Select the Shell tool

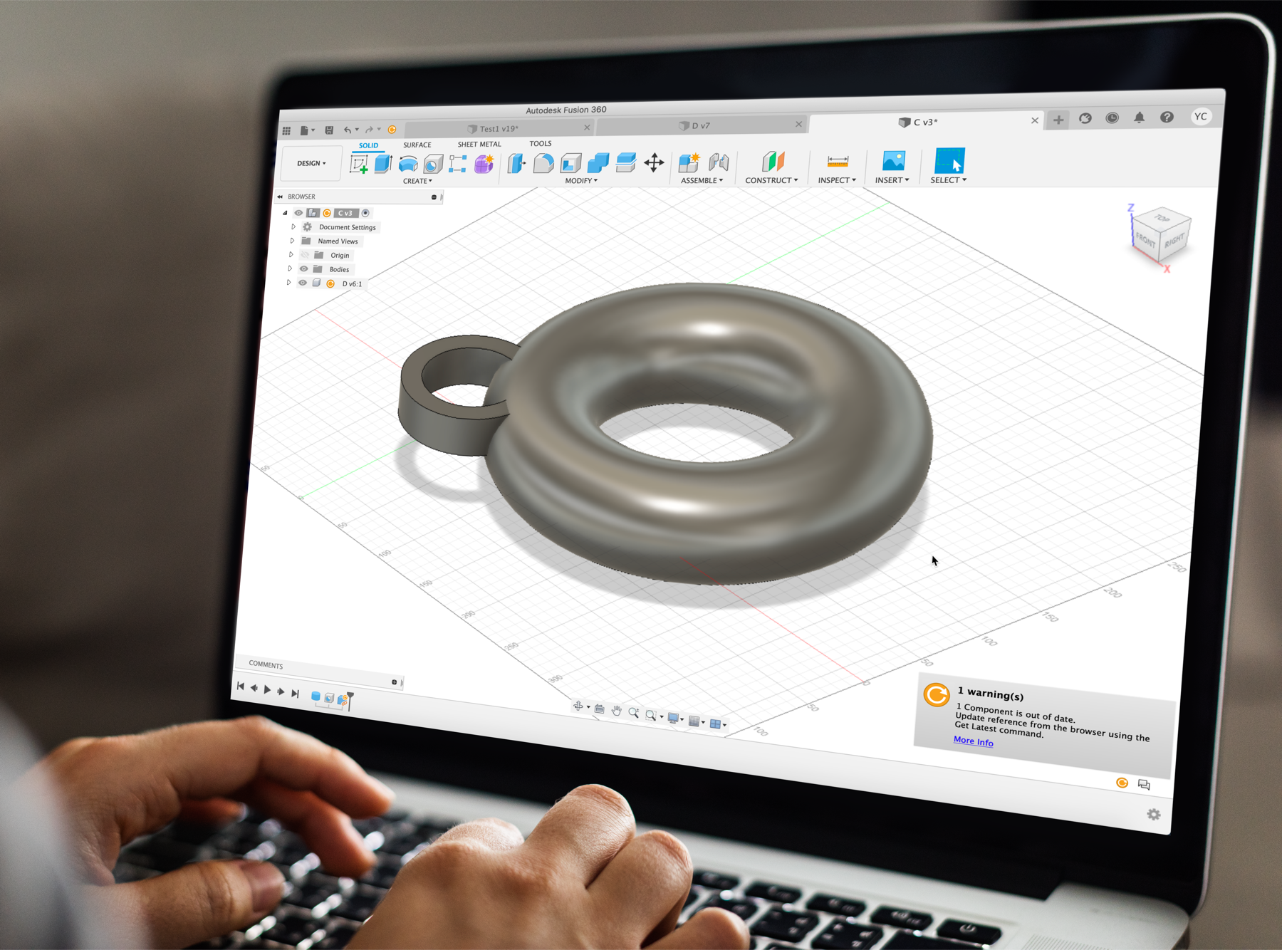pyautogui.click(x=570, y=163)
